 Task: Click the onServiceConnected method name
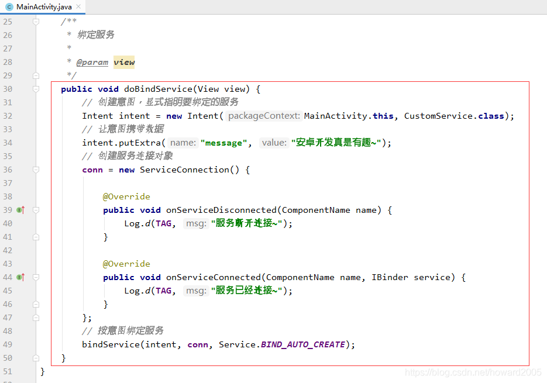tap(213, 277)
